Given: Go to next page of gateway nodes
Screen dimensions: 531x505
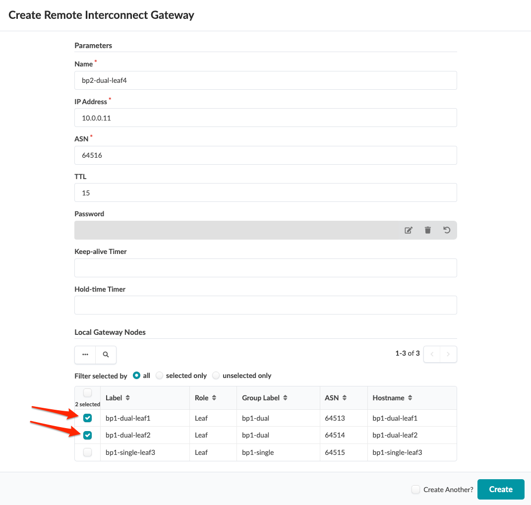Looking at the screenshot, I should (448, 354).
